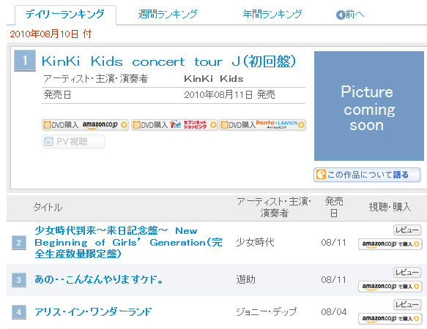The height and width of the screenshot is (329, 427).
Task: Click the Ponta Lawson DVD purchase button
Action: pyautogui.click(x=262, y=125)
